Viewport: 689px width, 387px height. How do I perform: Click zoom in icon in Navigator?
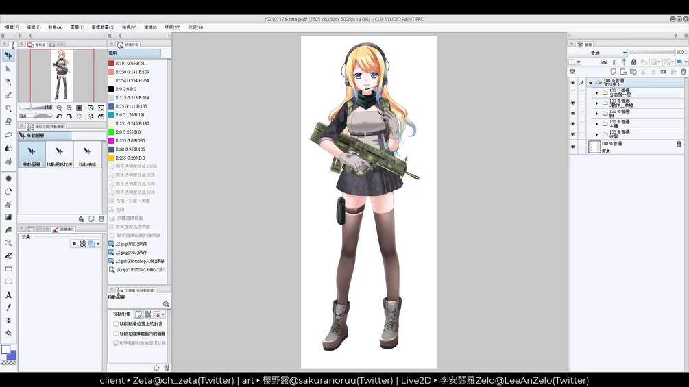(x=69, y=108)
